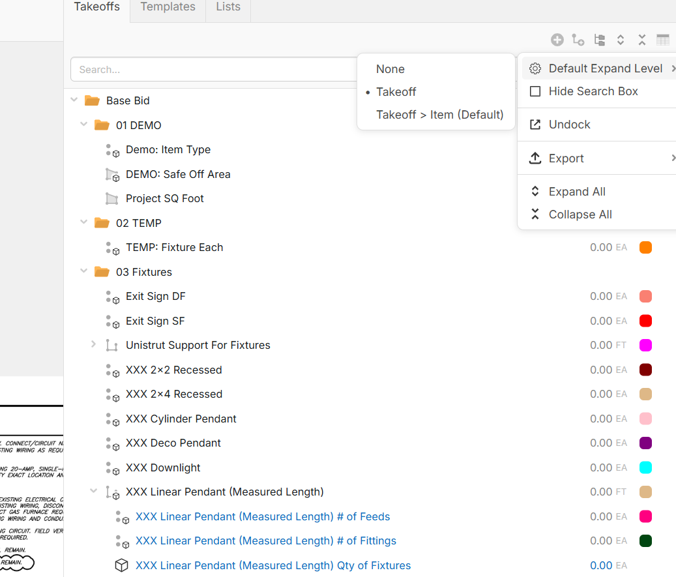
Task: Select None as default expand level
Action: click(390, 69)
